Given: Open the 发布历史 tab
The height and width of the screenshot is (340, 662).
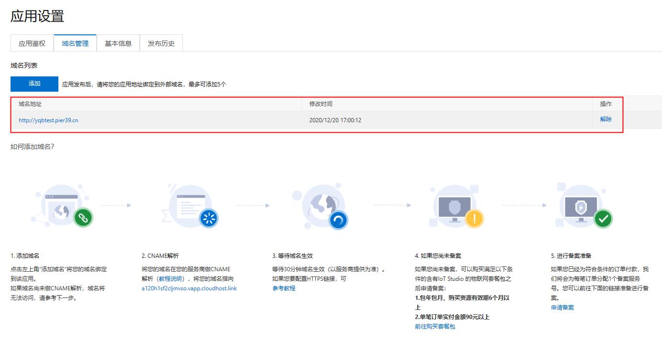Looking at the screenshot, I should [161, 42].
